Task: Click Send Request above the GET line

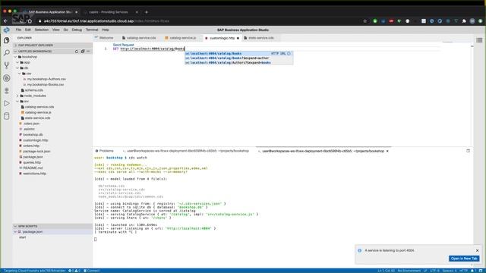Action: [123, 45]
